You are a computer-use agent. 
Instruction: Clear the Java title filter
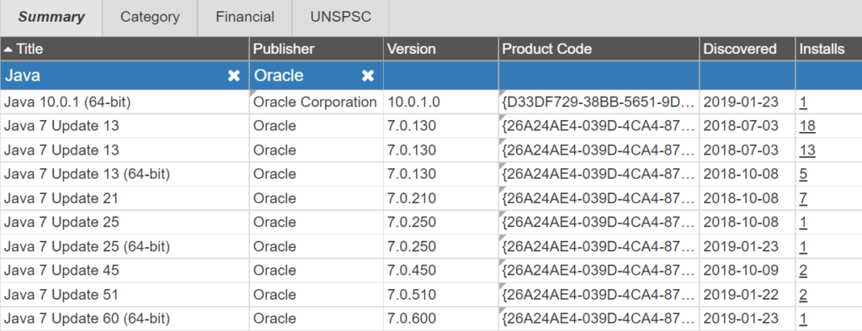coord(234,76)
